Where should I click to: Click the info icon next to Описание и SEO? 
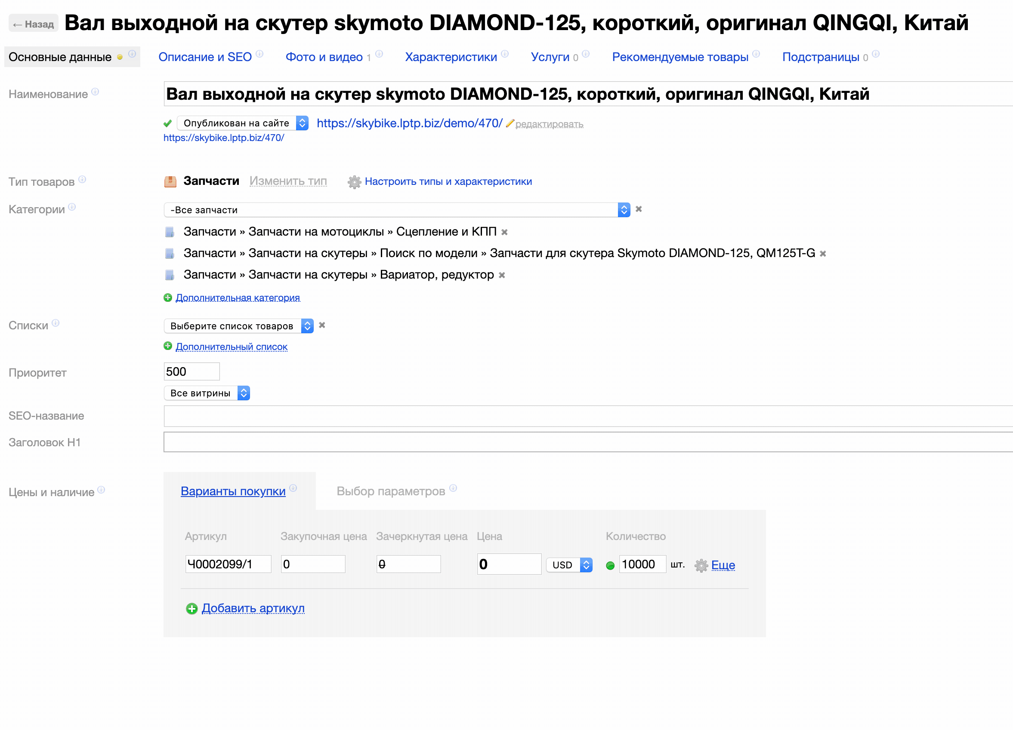tap(259, 54)
